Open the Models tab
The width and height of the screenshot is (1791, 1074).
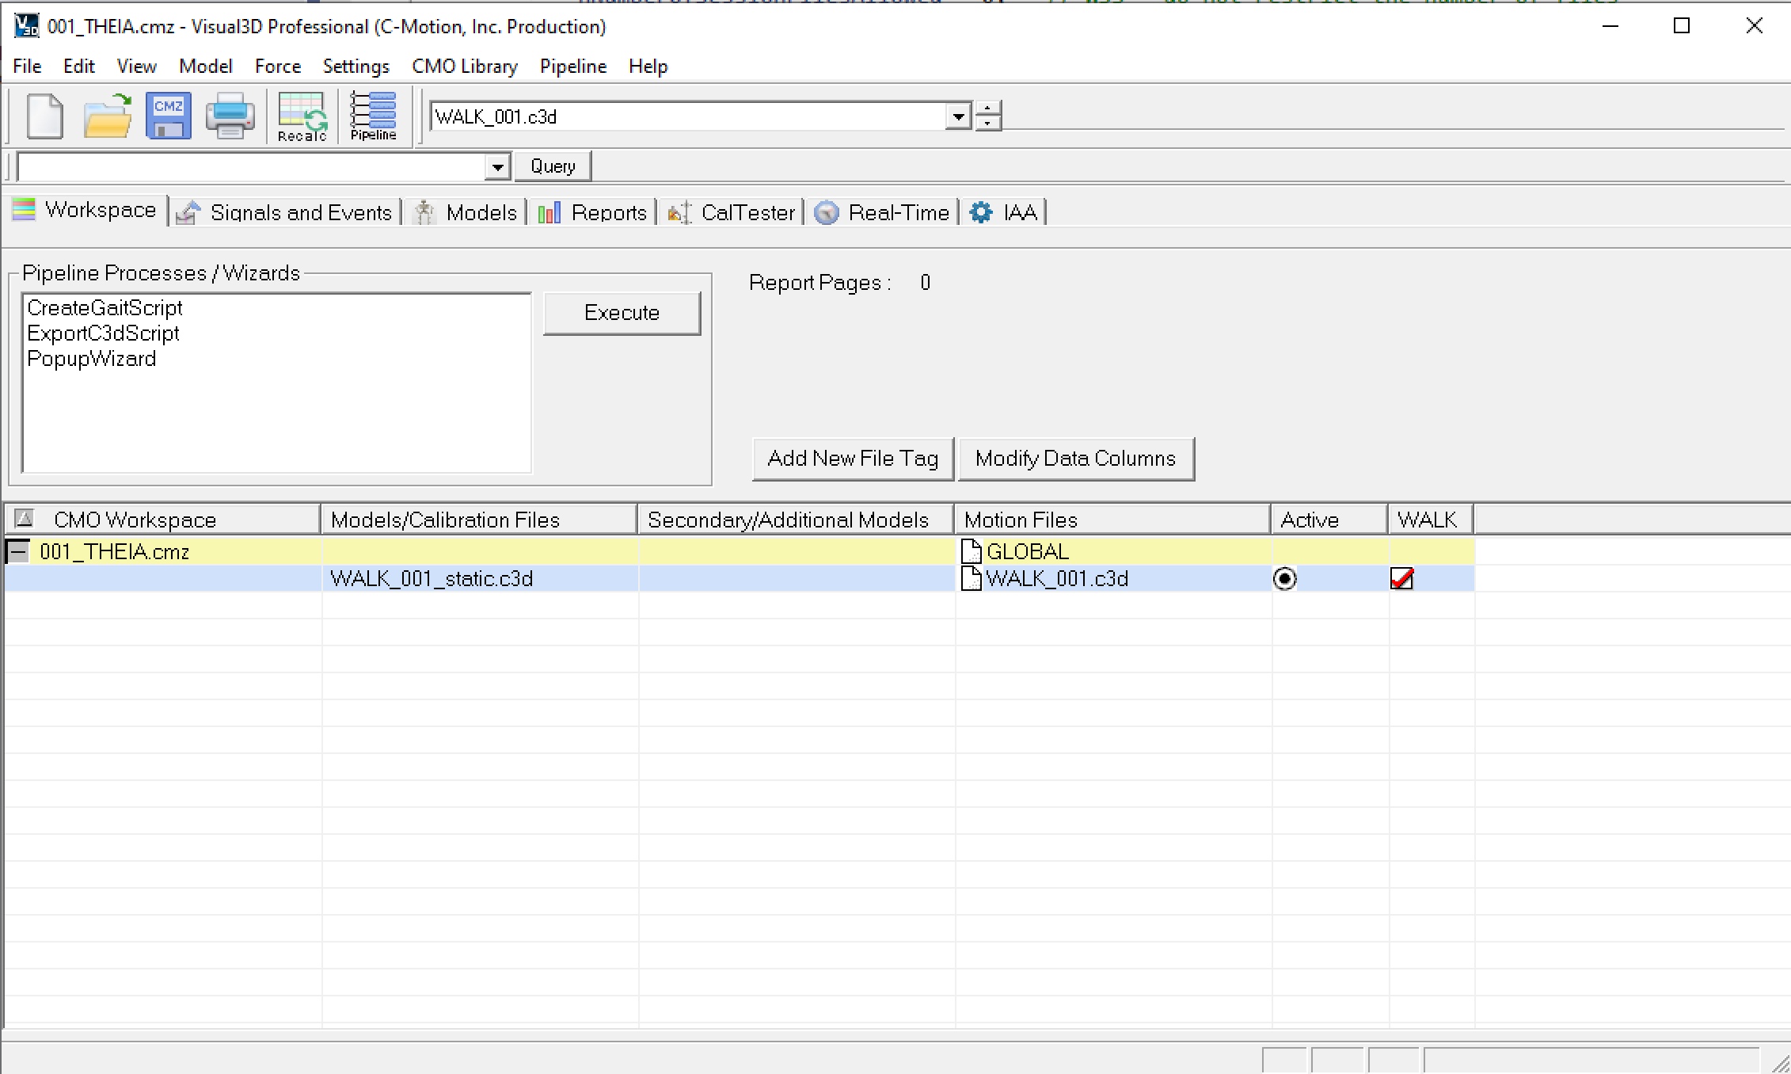click(466, 212)
